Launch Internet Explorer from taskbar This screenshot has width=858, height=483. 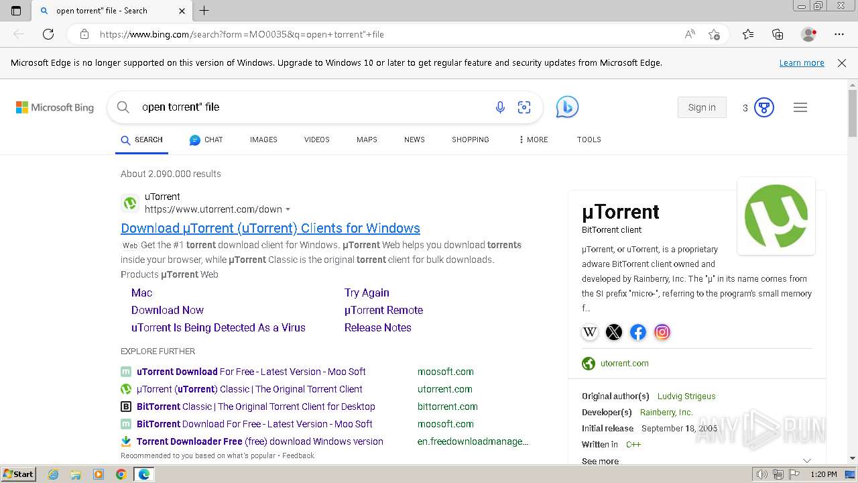point(54,474)
